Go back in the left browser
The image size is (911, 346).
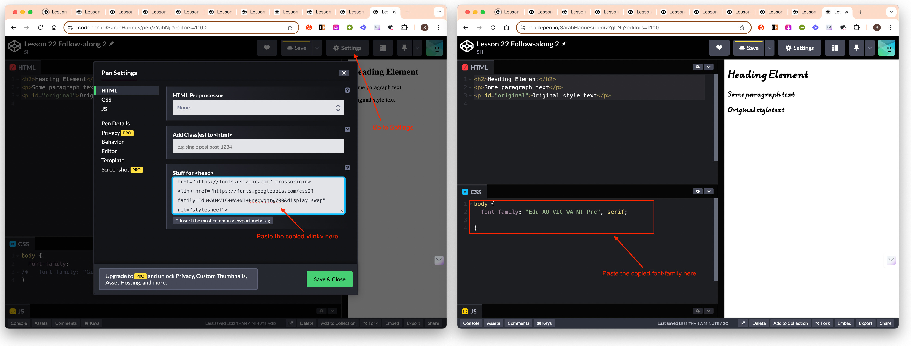[13, 27]
